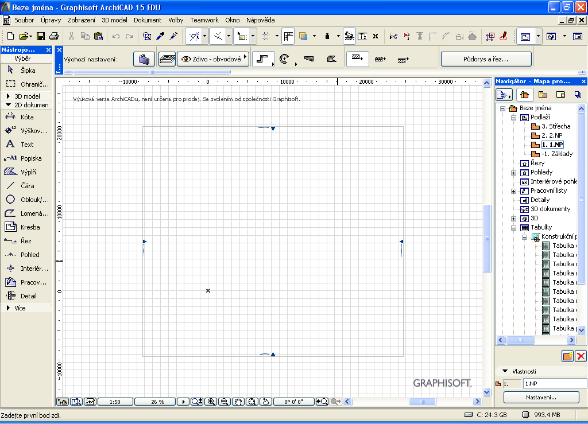This screenshot has width=588, height=424.
Task: Save the project with floppy icon
Action: [41, 36]
